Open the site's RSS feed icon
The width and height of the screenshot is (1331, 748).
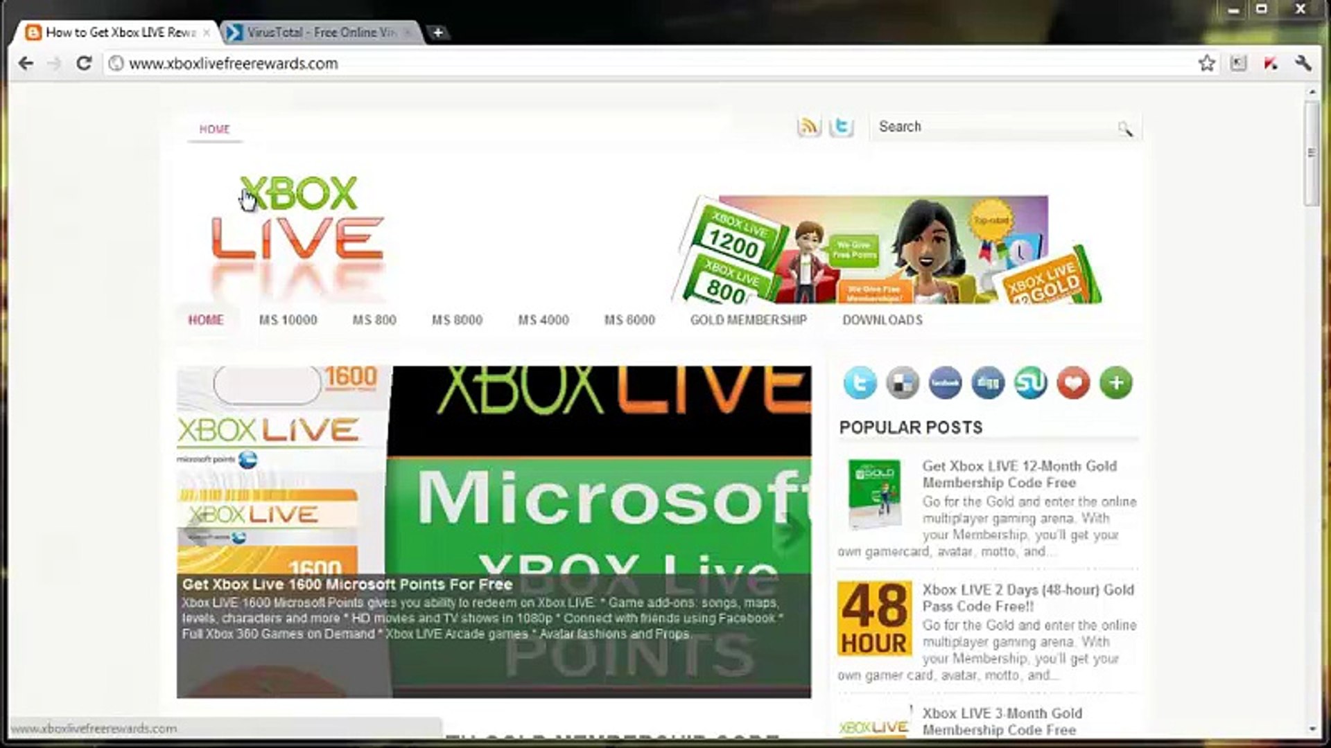click(x=808, y=127)
